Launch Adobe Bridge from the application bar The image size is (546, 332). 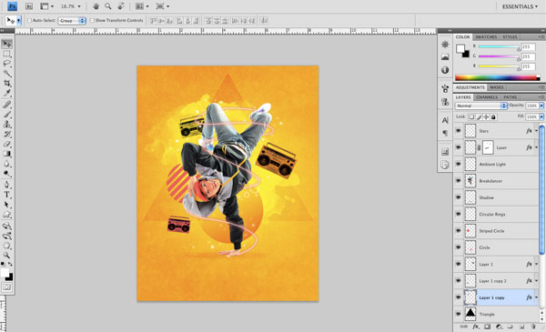pyautogui.click(x=29, y=6)
